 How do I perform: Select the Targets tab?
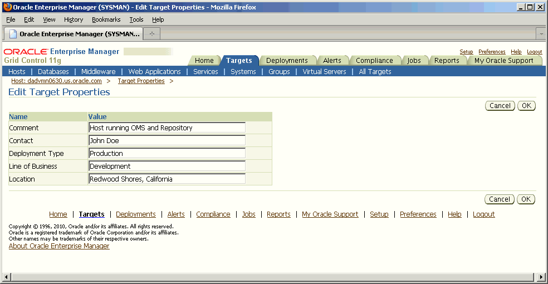239,61
